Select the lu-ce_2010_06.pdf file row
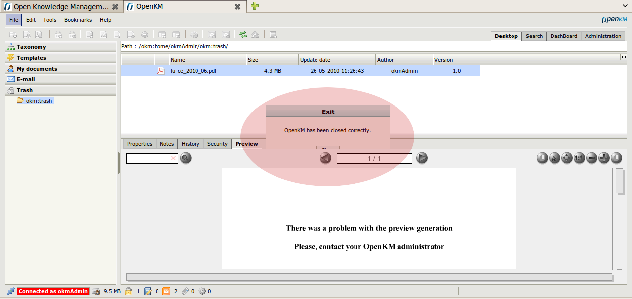 301,71
